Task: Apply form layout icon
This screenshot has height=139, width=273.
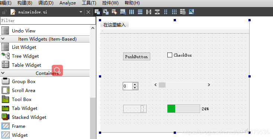Action: [166, 12]
